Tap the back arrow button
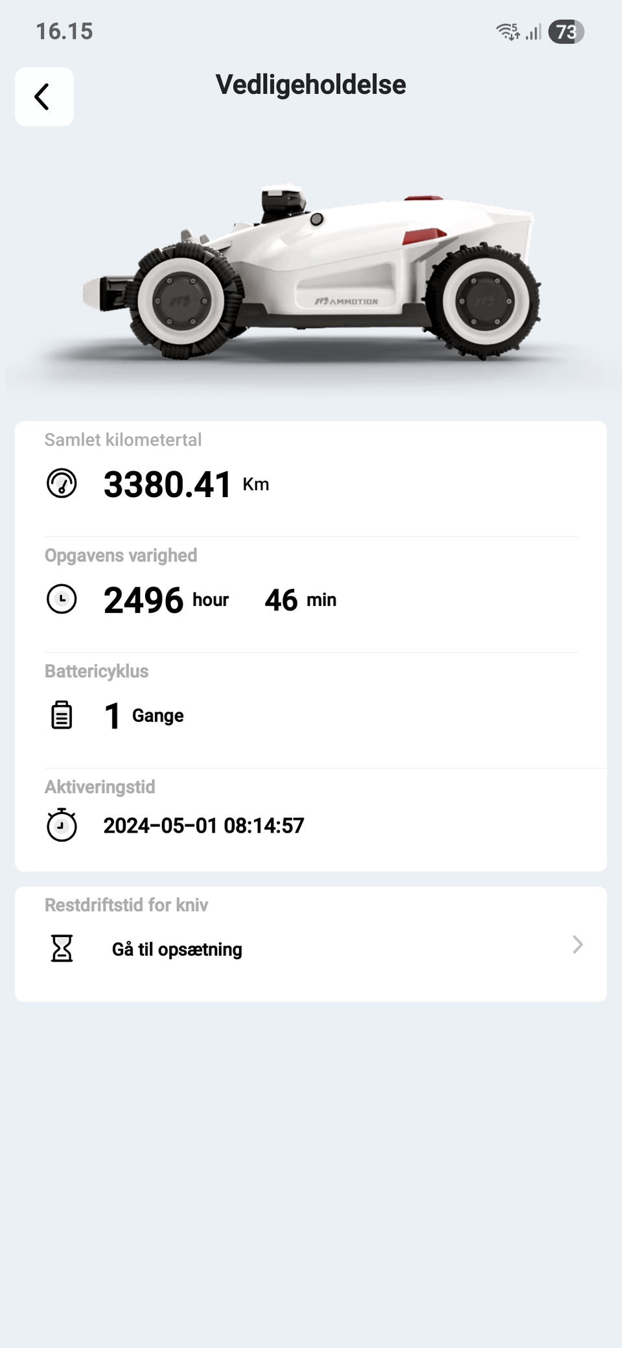Image resolution: width=622 pixels, height=1348 pixels. 43,97
